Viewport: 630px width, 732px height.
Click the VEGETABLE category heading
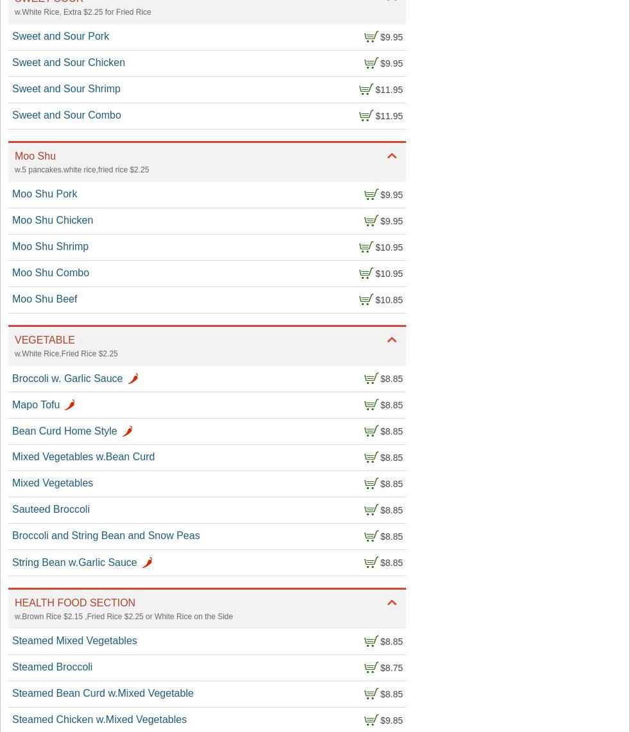pyautogui.click(x=45, y=340)
